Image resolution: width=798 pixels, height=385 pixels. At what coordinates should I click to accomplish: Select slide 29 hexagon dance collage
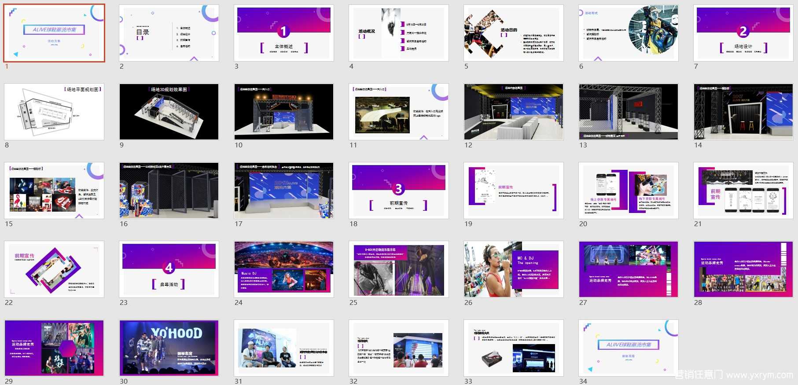[54, 348]
